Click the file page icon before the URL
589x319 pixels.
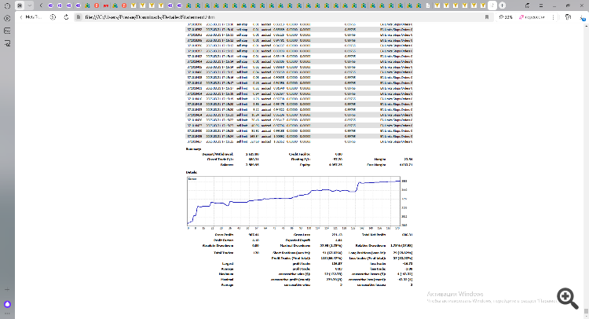[x=78, y=17]
